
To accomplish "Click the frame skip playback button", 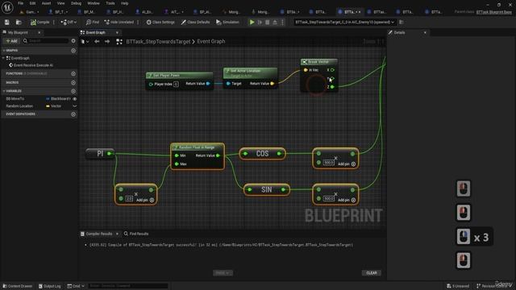I will coord(260,23).
